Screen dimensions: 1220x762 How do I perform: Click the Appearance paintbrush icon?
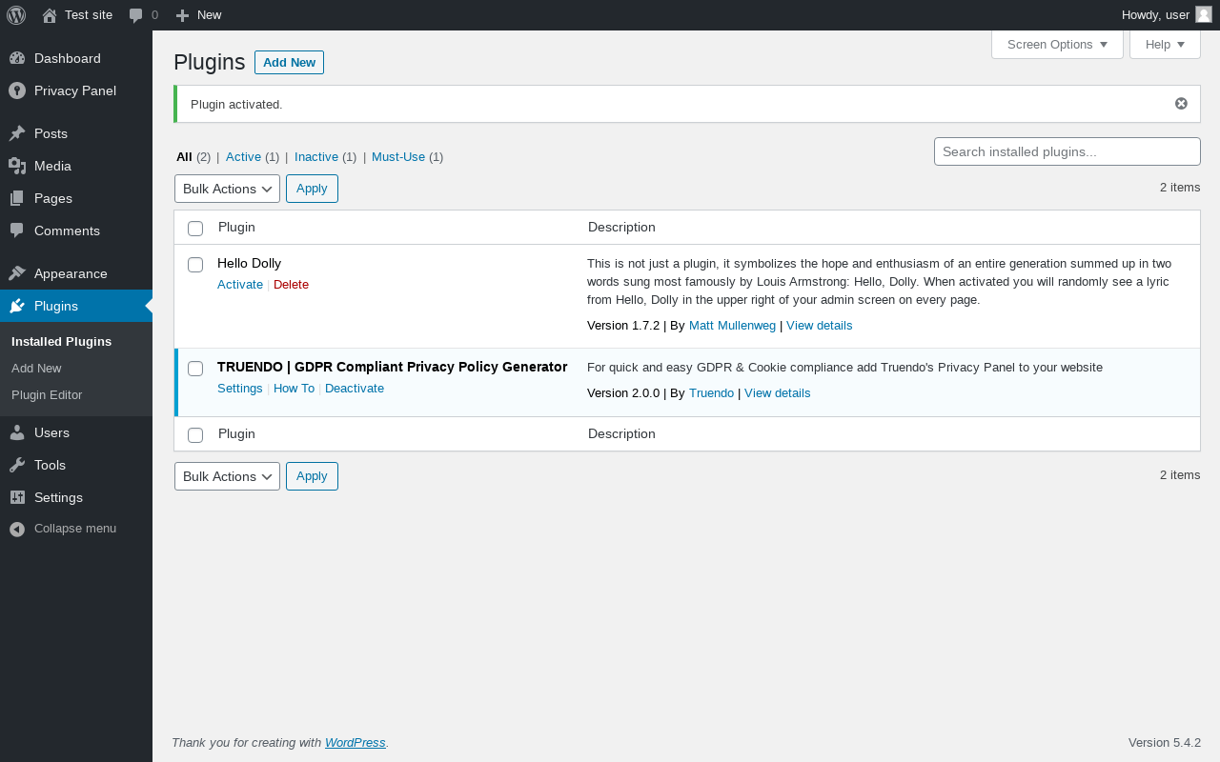tap(17, 273)
